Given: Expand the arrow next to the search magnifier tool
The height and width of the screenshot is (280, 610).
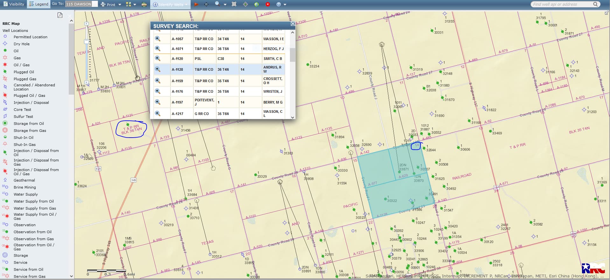Looking at the screenshot, I should (x=225, y=4).
